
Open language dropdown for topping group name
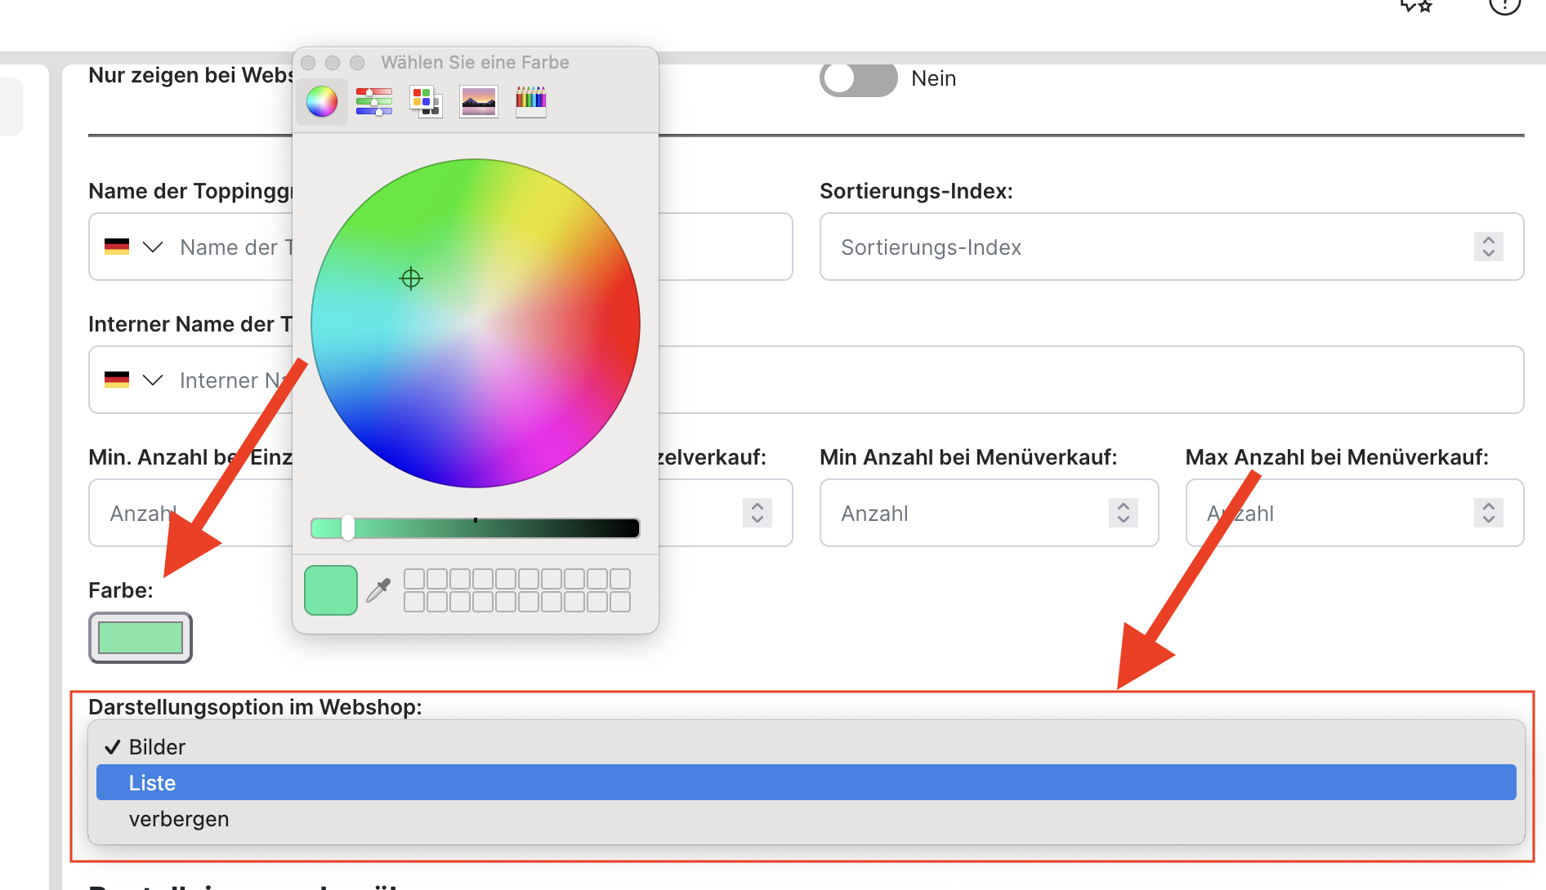(x=135, y=247)
